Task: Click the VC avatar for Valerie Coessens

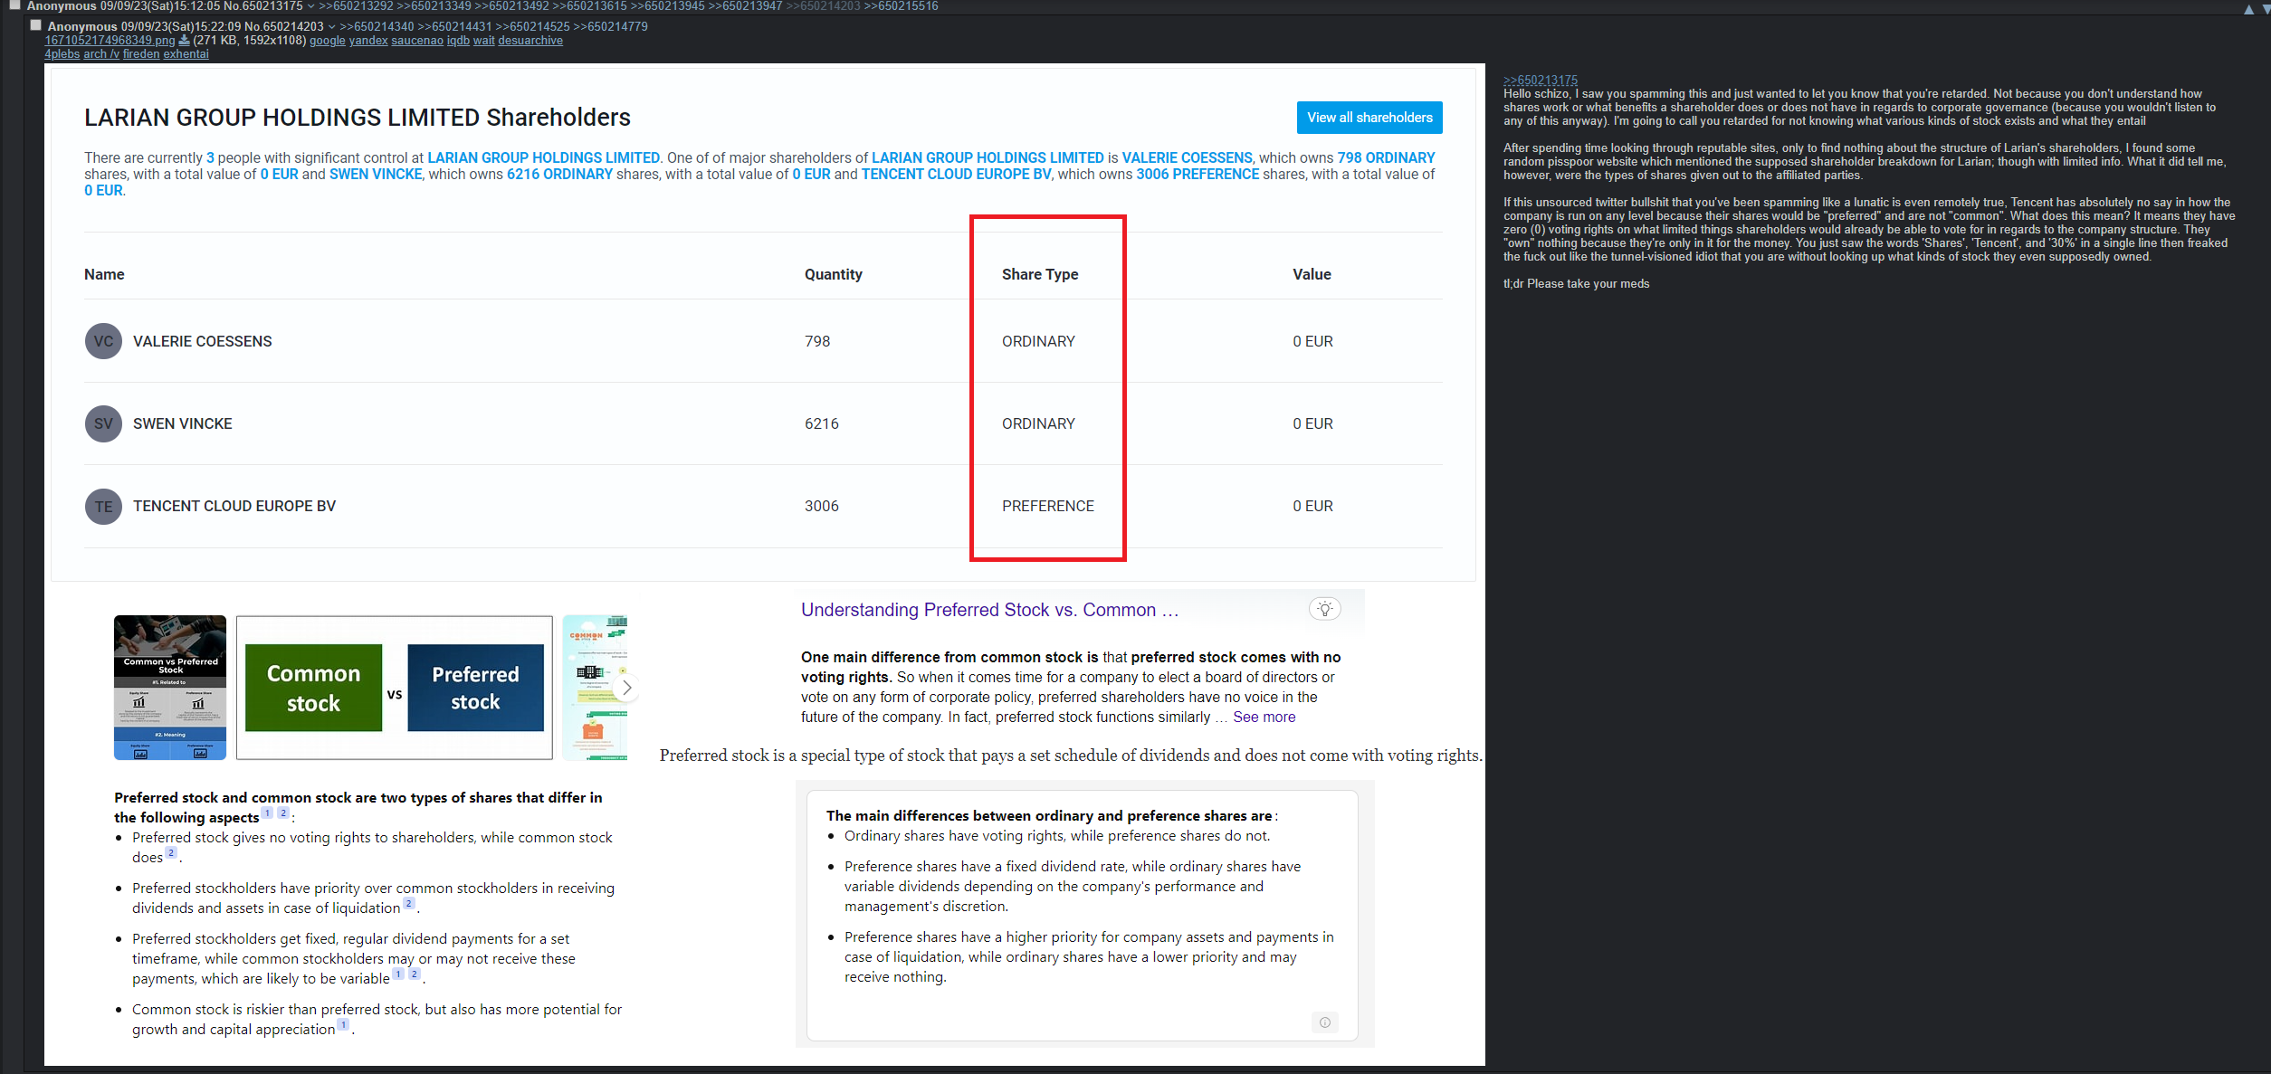Action: 103,341
